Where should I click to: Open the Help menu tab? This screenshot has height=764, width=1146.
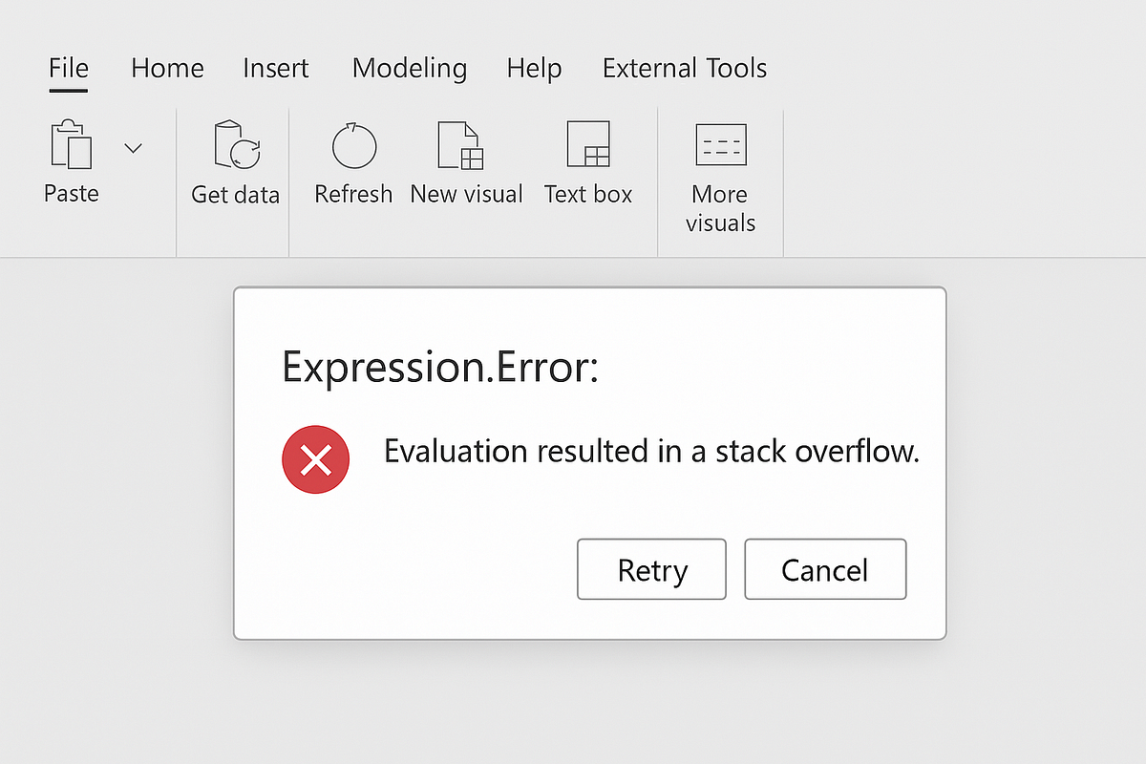pyautogui.click(x=534, y=68)
